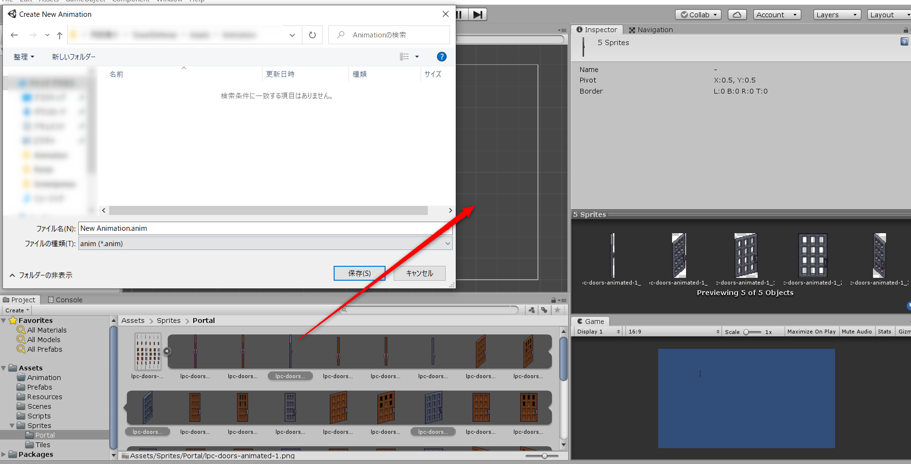Switch to the Console tab
This screenshot has height=464, width=911.
point(68,299)
